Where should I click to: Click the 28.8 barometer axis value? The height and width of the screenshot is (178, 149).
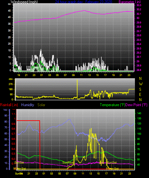pos(139,70)
